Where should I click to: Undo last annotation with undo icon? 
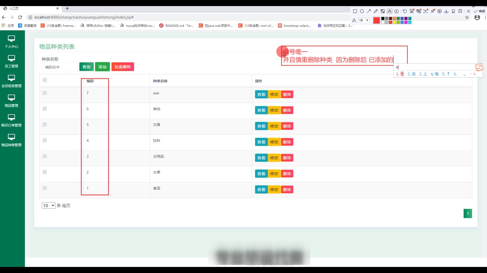pos(405,11)
